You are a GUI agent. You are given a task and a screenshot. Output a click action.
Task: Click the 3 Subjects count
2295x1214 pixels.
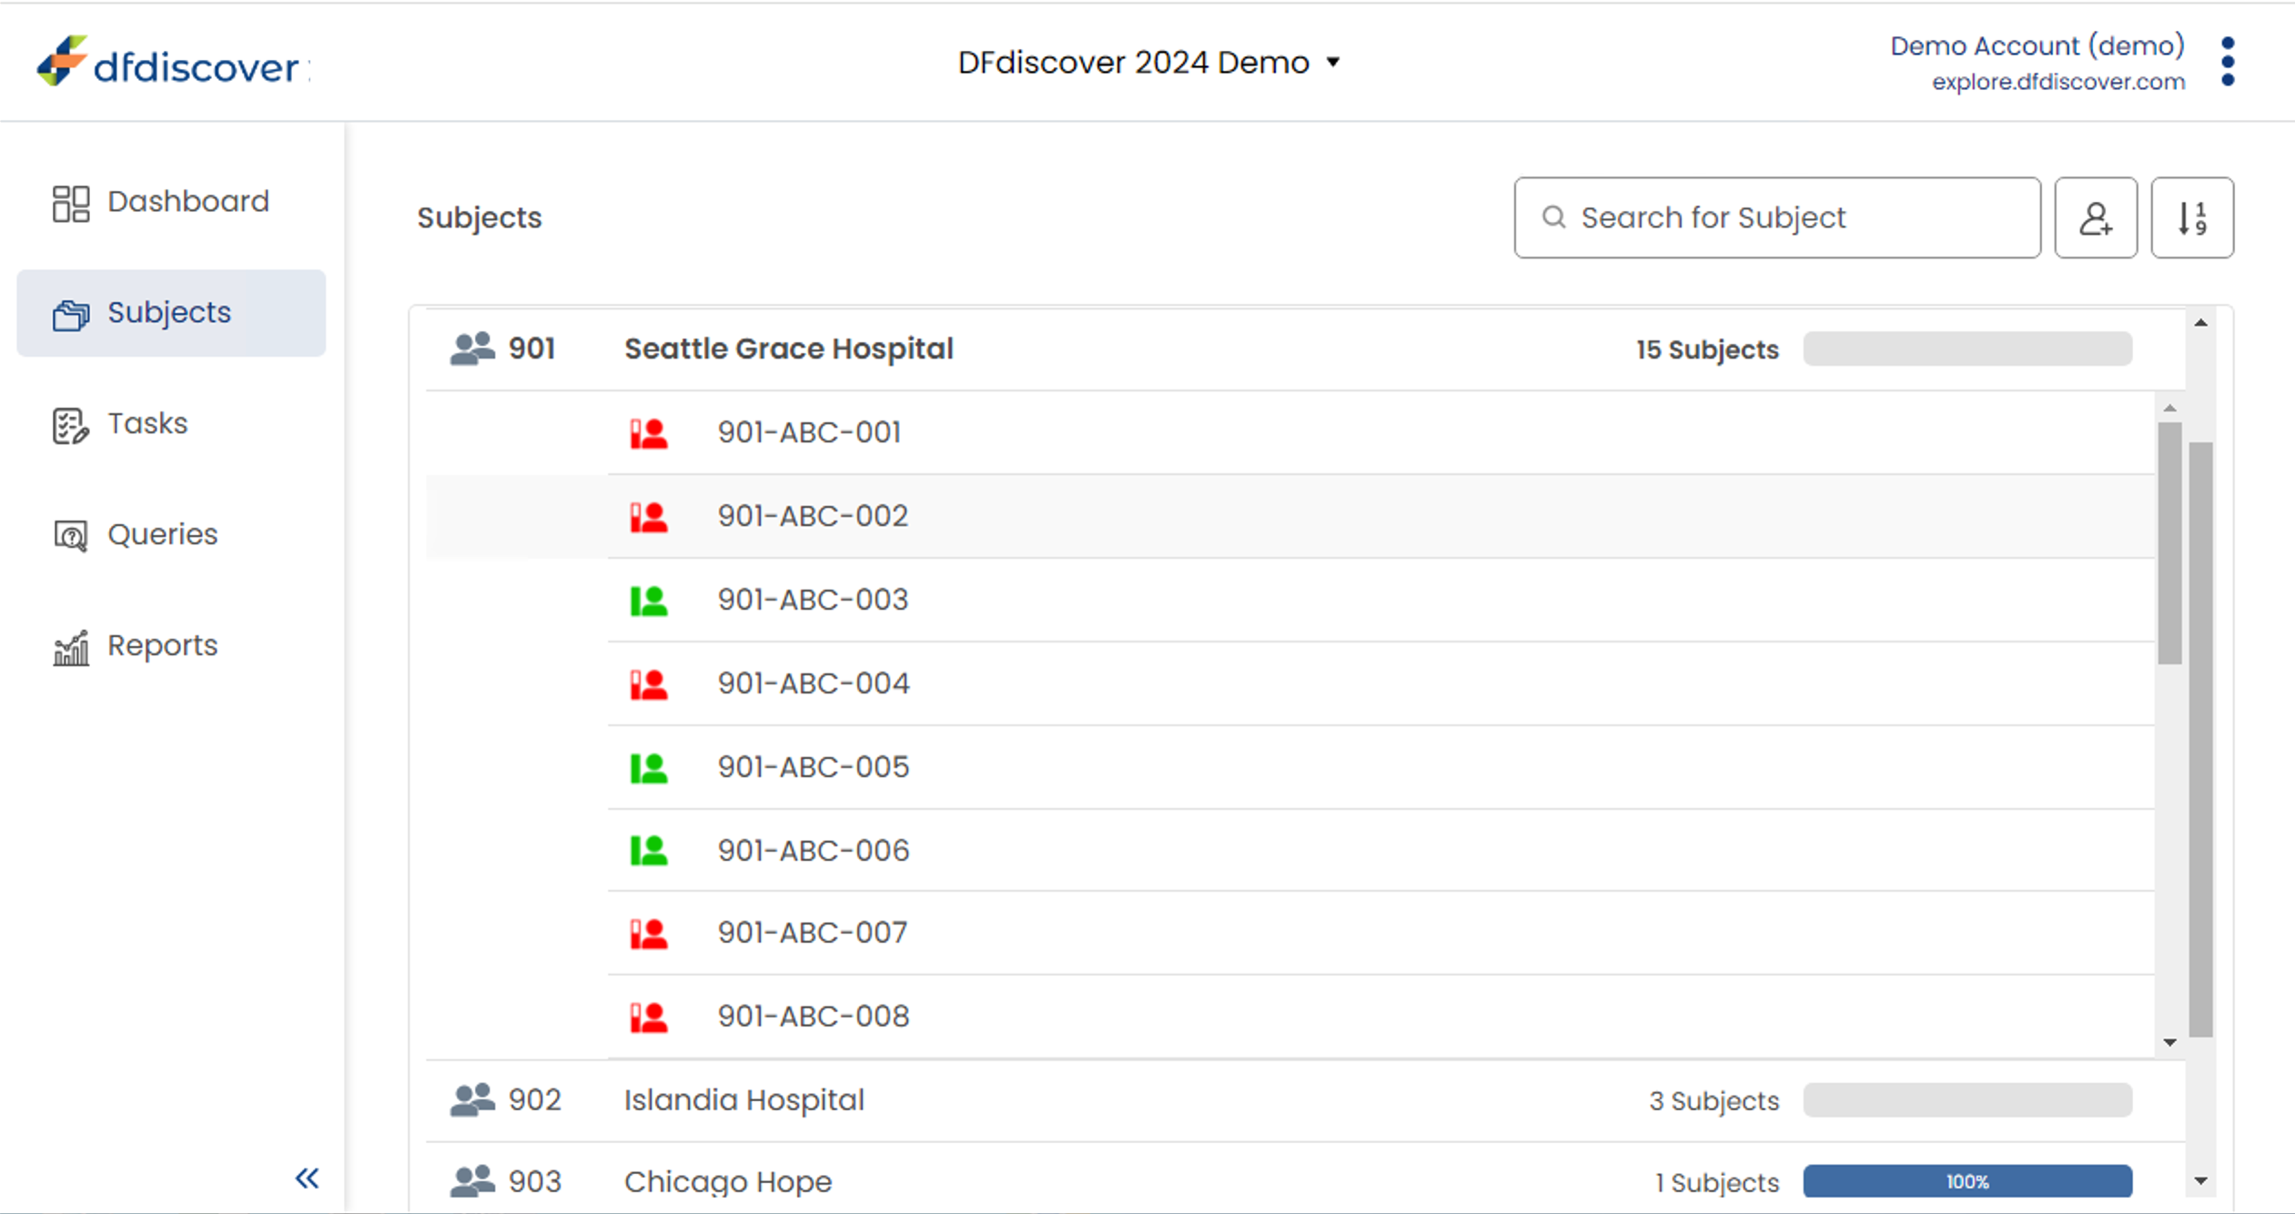click(1714, 1101)
